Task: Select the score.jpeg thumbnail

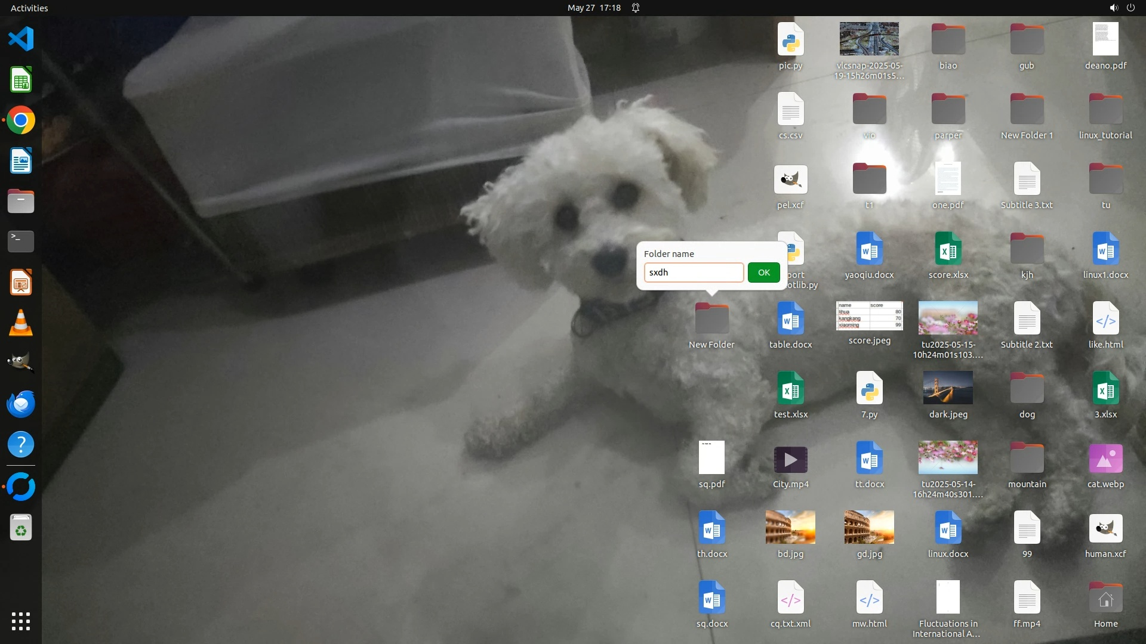Action: [869, 316]
